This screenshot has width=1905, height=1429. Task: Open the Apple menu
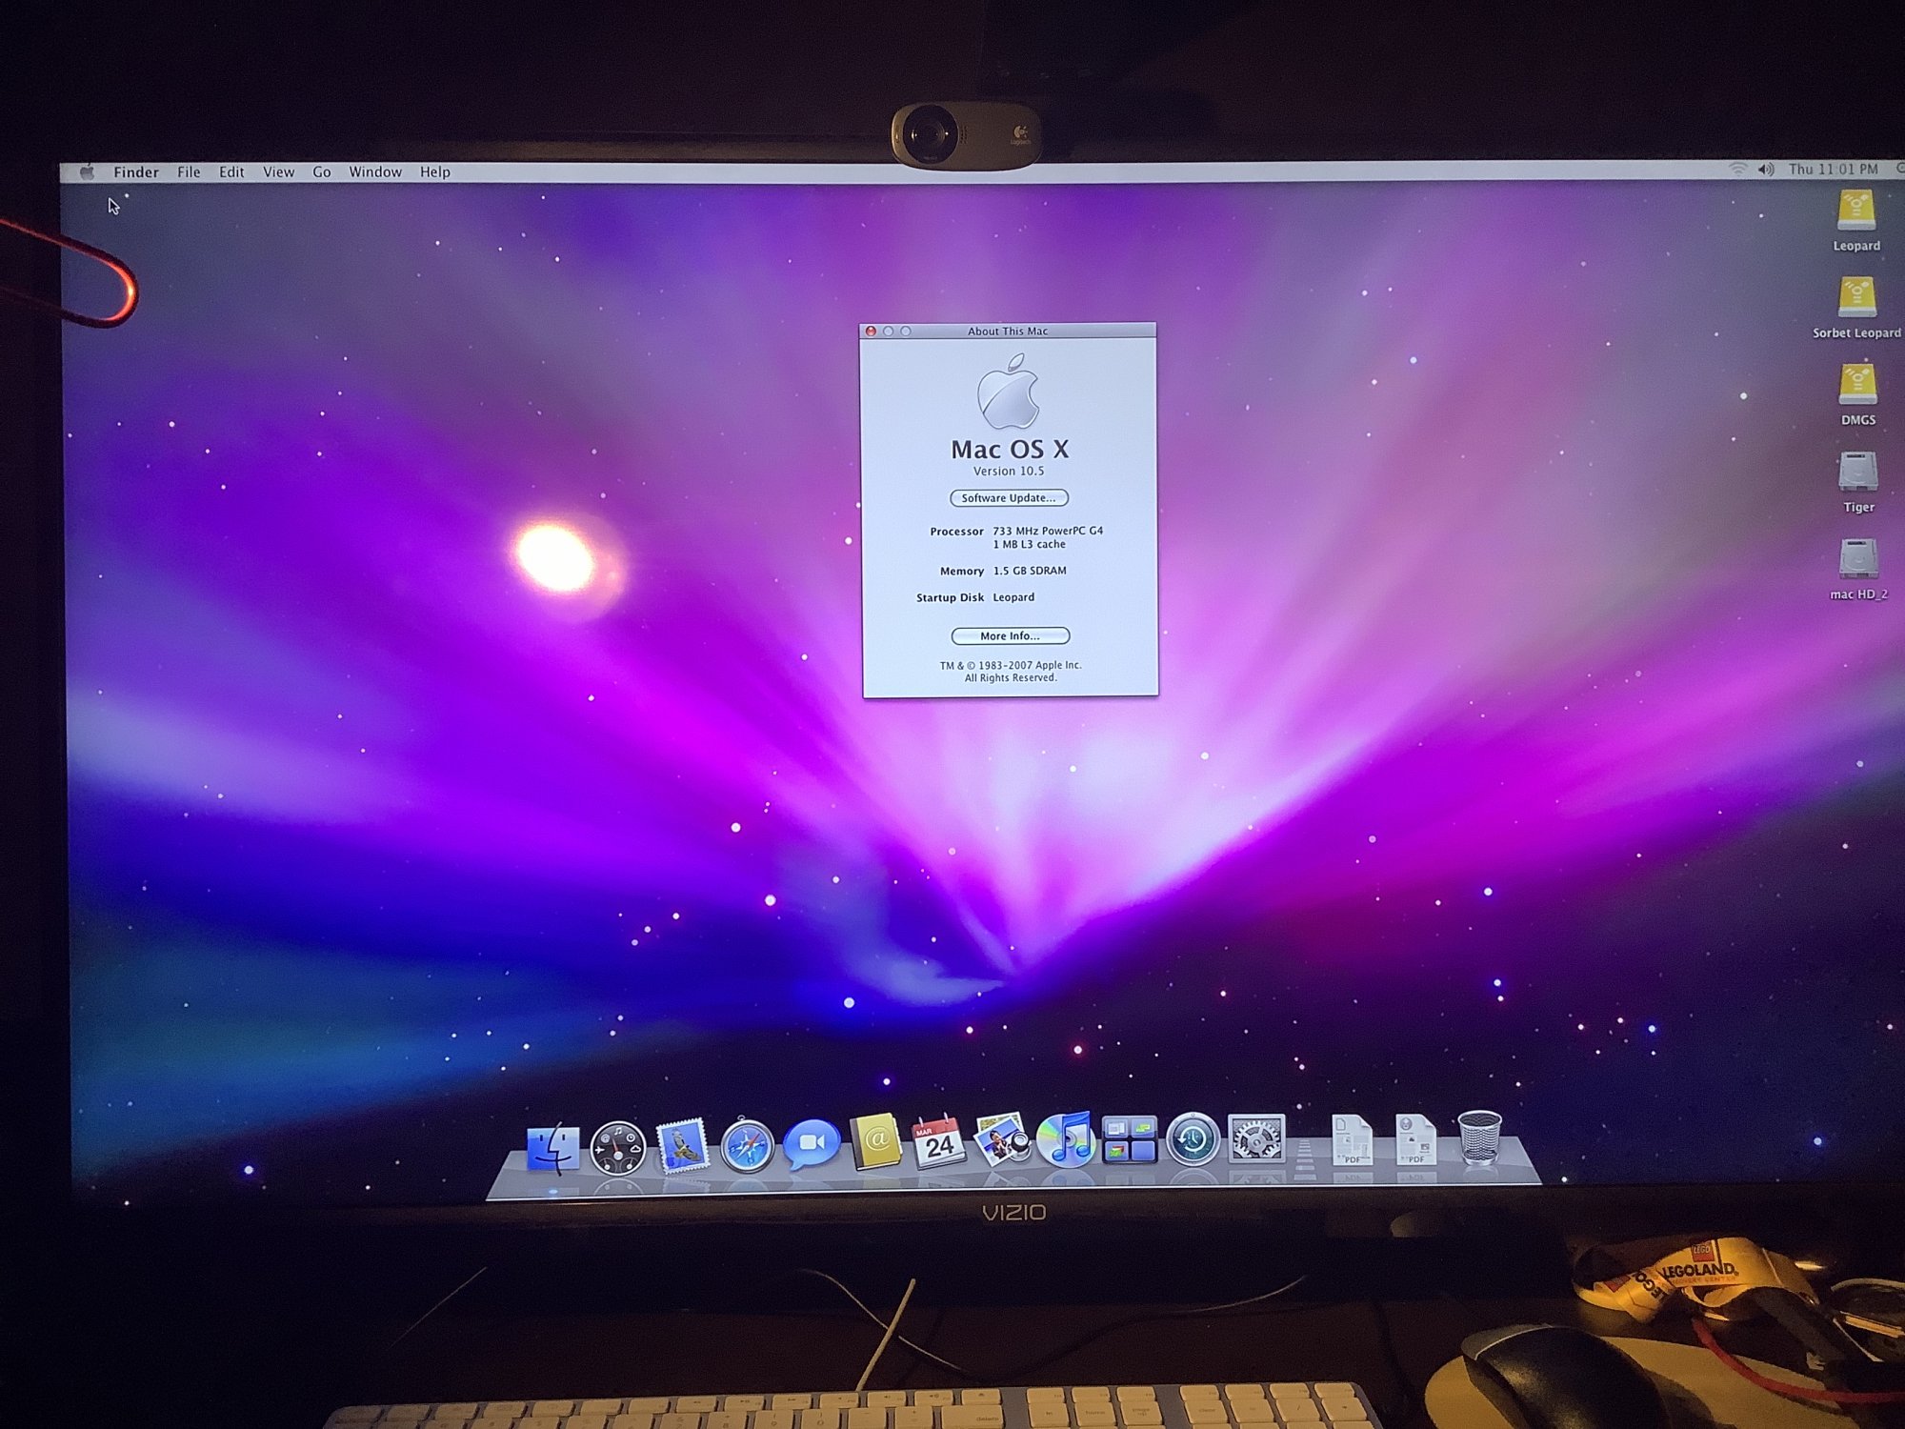point(87,172)
